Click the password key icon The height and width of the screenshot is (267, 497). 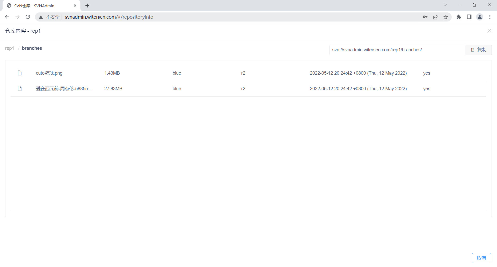(x=425, y=17)
